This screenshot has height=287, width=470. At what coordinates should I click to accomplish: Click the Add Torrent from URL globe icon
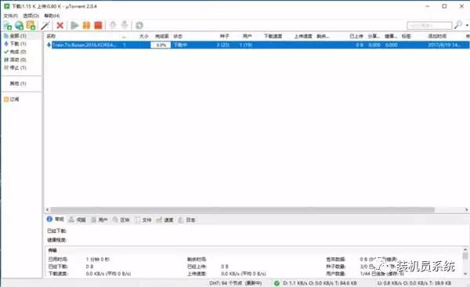click(19, 26)
